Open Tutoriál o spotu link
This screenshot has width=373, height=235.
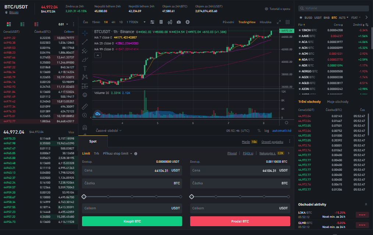(277, 9)
